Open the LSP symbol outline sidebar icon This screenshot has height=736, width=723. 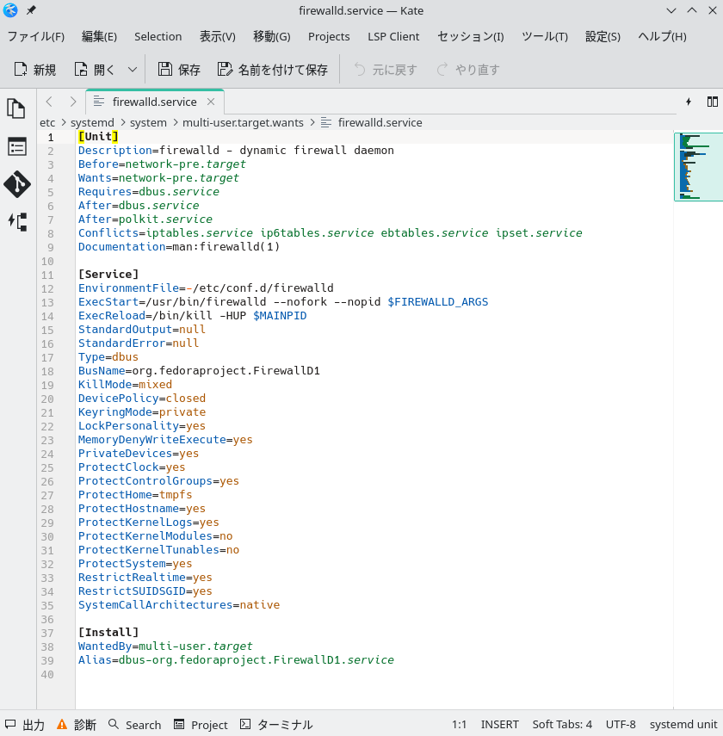click(x=16, y=222)
